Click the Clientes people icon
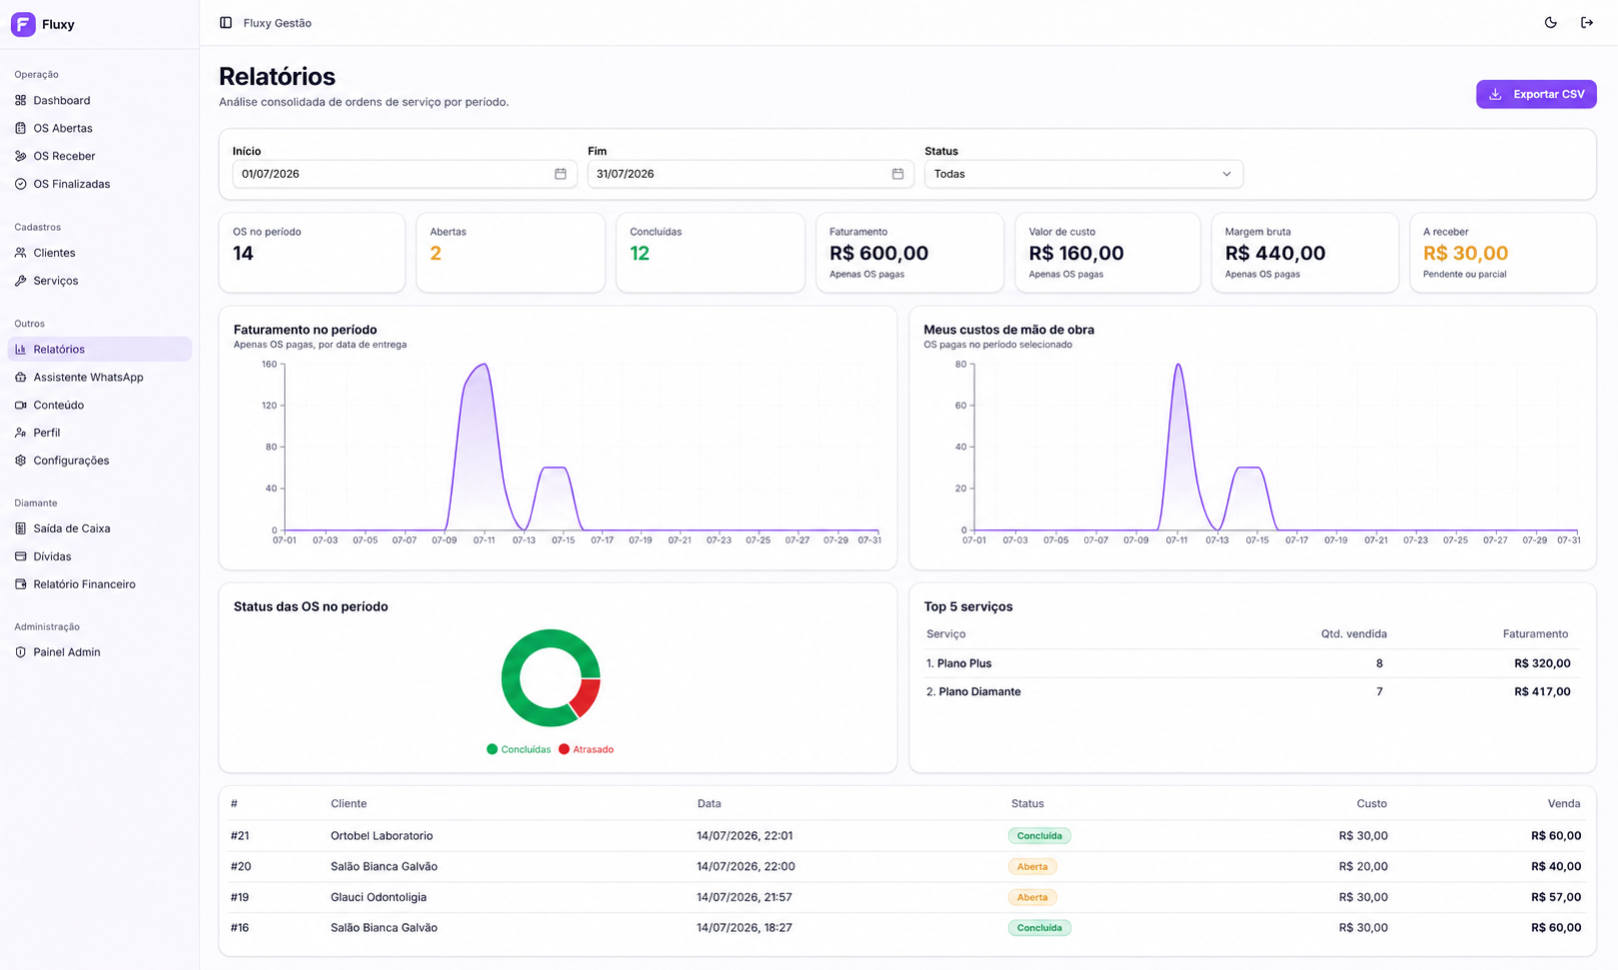1618x970 pixels. [21, 253]
